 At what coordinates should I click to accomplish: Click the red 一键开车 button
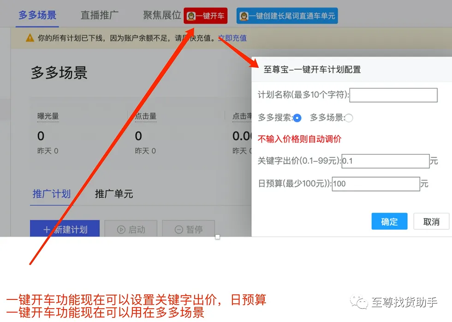(206, 16)
